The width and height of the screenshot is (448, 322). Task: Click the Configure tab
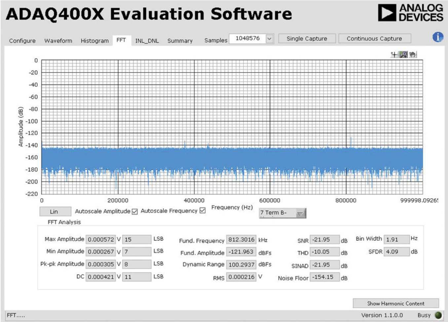pyautogui.click(x=22, y=41)
